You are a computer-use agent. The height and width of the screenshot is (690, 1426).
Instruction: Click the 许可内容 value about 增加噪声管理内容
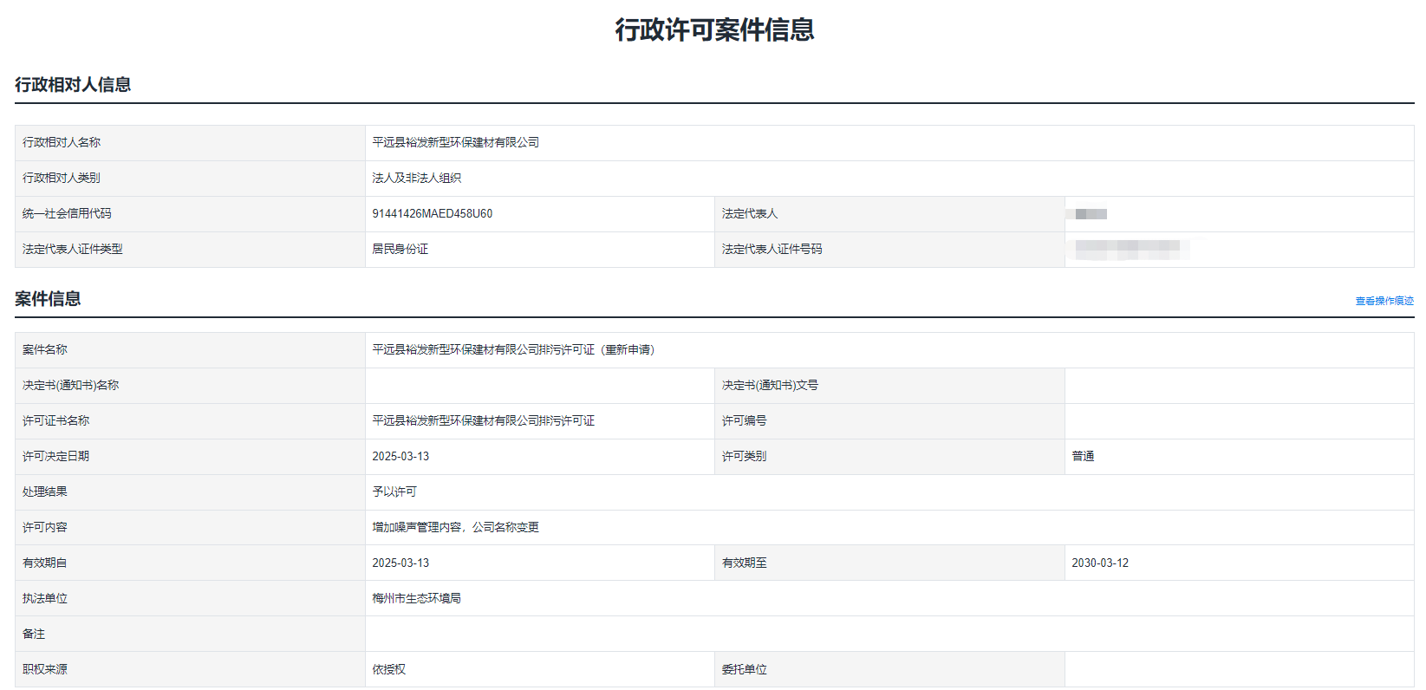[455, 528]
